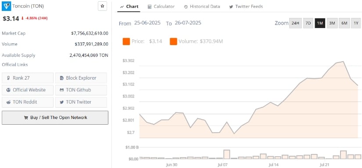Click the Official Website globe icon
Image resolution: width=362 pixels, height=168 pixels.
(x=8, y=90)
